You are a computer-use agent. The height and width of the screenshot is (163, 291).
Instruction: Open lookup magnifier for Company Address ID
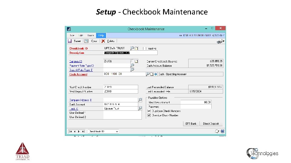(x=140, y=100)
